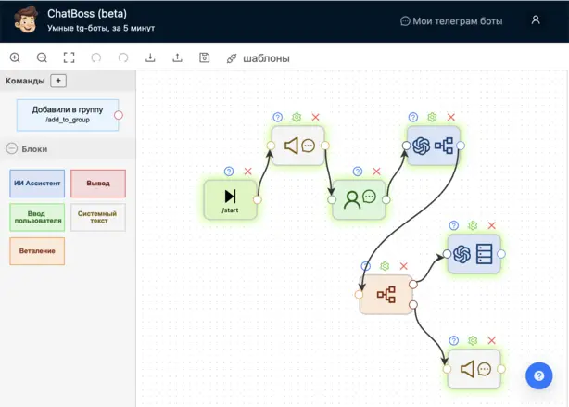The height and width of the screenshot is (407, 569).
Task: Open the user profile menu
Action: (536, 20)
